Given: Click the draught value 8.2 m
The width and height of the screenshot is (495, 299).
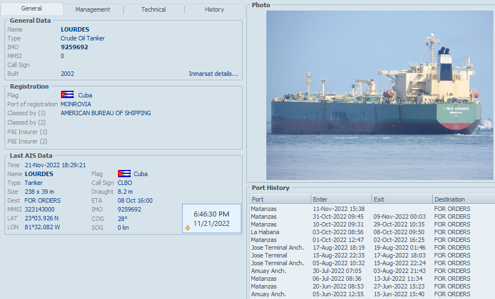Looking at the screenshot, I should pos(125,192).
